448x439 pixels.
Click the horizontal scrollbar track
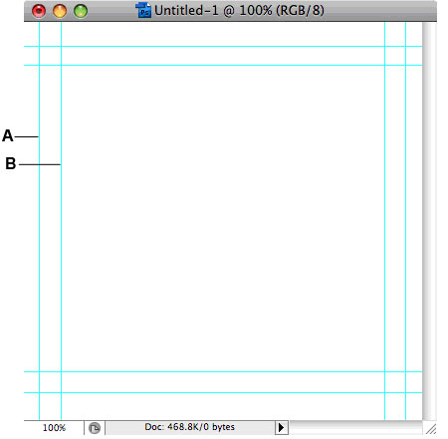click(355, 427)
